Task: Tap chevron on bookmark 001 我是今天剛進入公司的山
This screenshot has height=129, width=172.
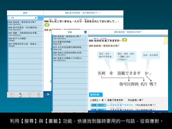Action: pos(86,59)
